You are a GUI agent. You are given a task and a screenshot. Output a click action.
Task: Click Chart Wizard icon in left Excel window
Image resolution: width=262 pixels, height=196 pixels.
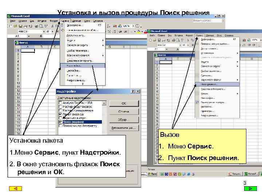[115, 26]
